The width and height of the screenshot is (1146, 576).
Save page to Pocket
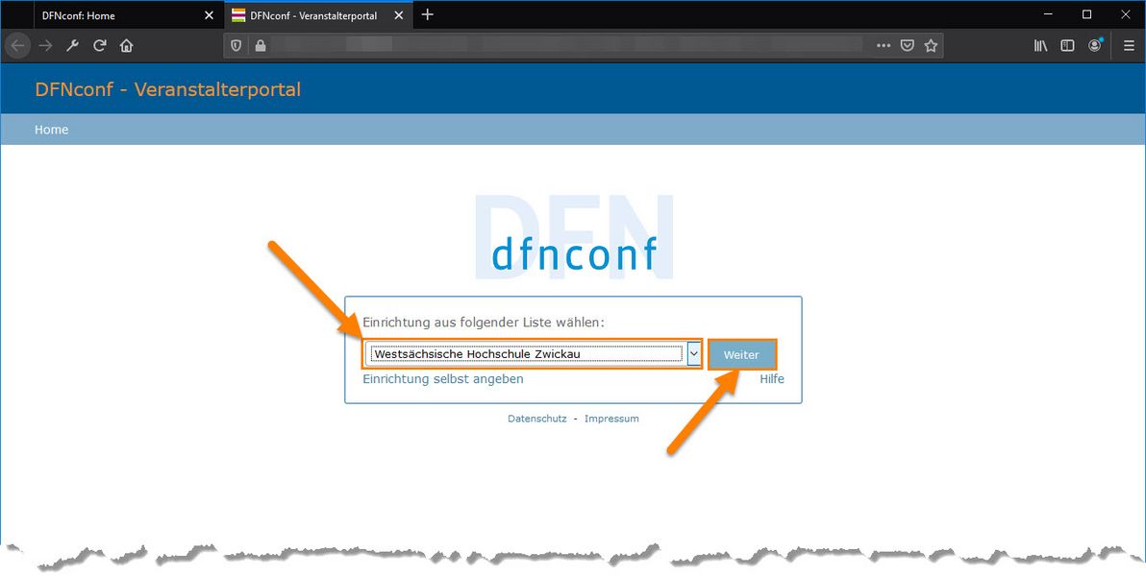[907, 46]
